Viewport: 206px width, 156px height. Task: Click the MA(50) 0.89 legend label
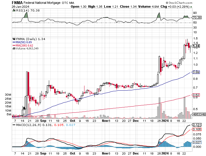click(24, 42)
